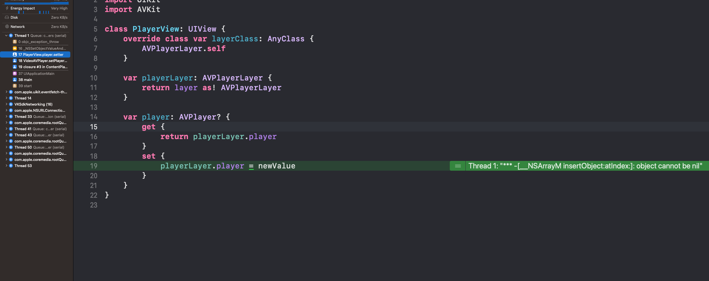Click the PlayerView class name
Image resolution: width=709 pixels, height=281 pixels.
[156, 29]
